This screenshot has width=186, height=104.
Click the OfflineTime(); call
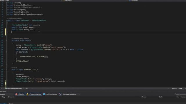tap(23, 61)
